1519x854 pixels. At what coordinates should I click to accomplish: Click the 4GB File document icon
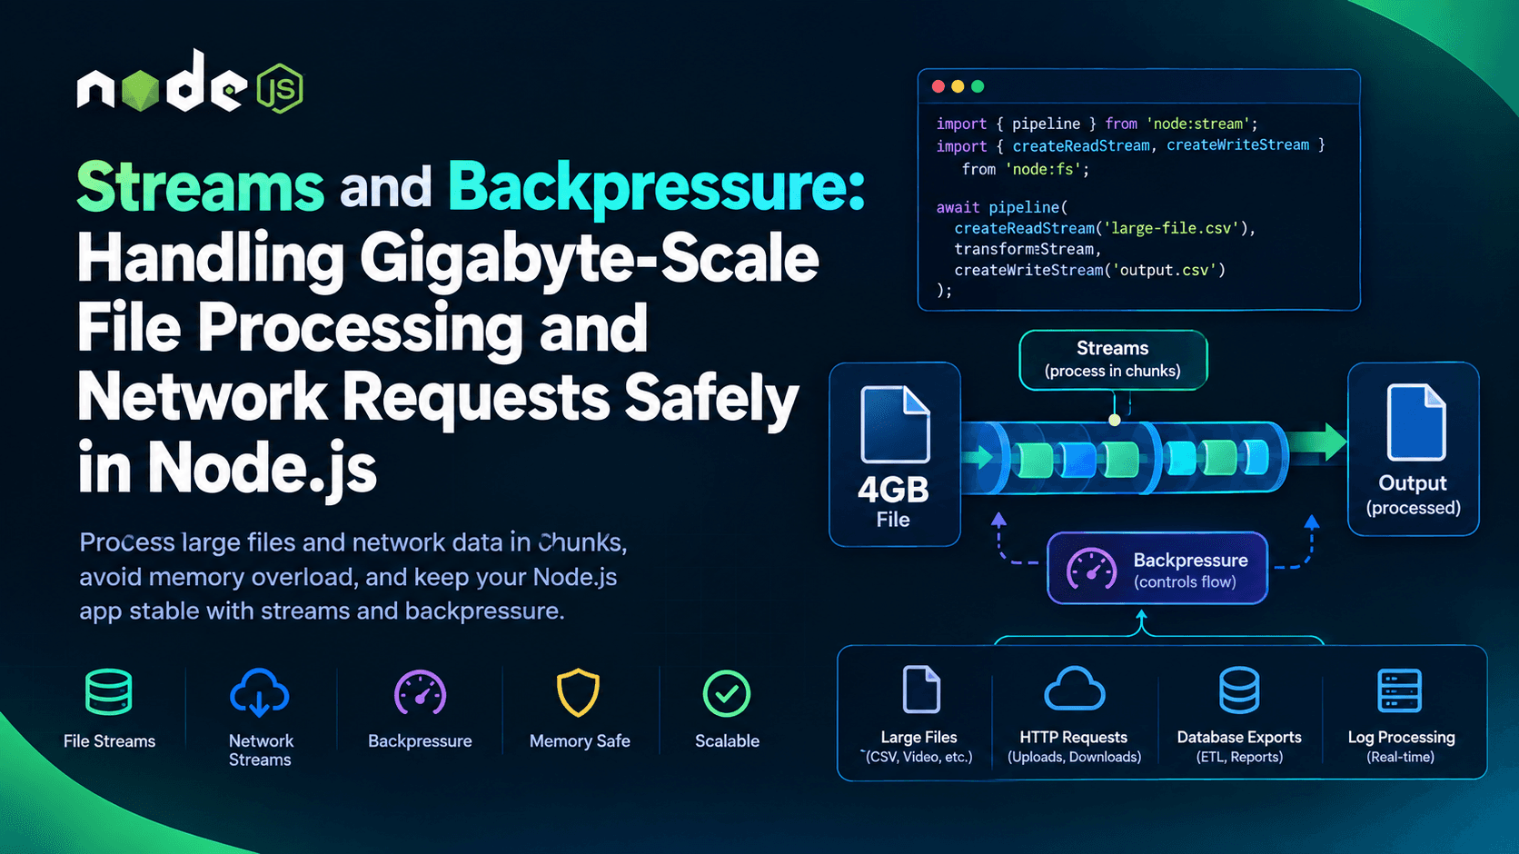pos(895,424)
